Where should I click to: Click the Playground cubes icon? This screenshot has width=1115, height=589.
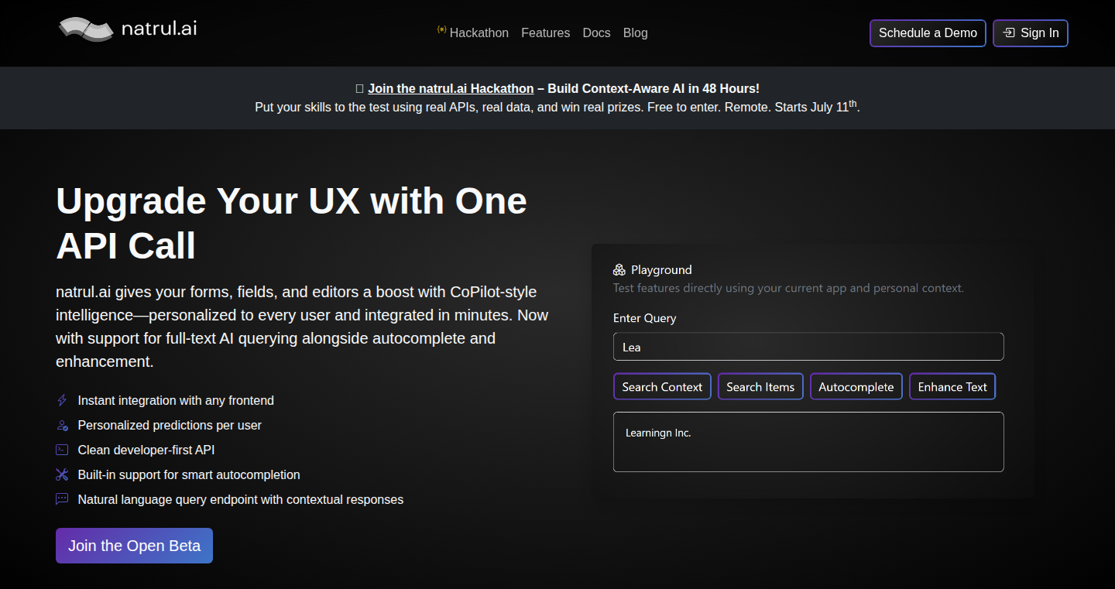619,270
